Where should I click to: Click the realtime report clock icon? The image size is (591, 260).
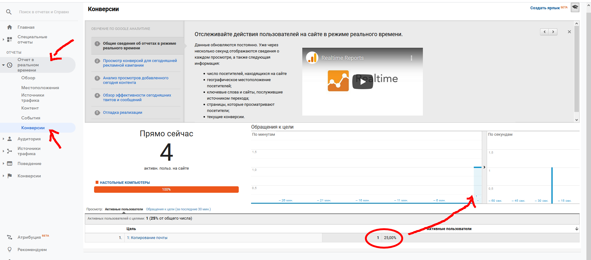pyautogui.click(x=10, y=65)
